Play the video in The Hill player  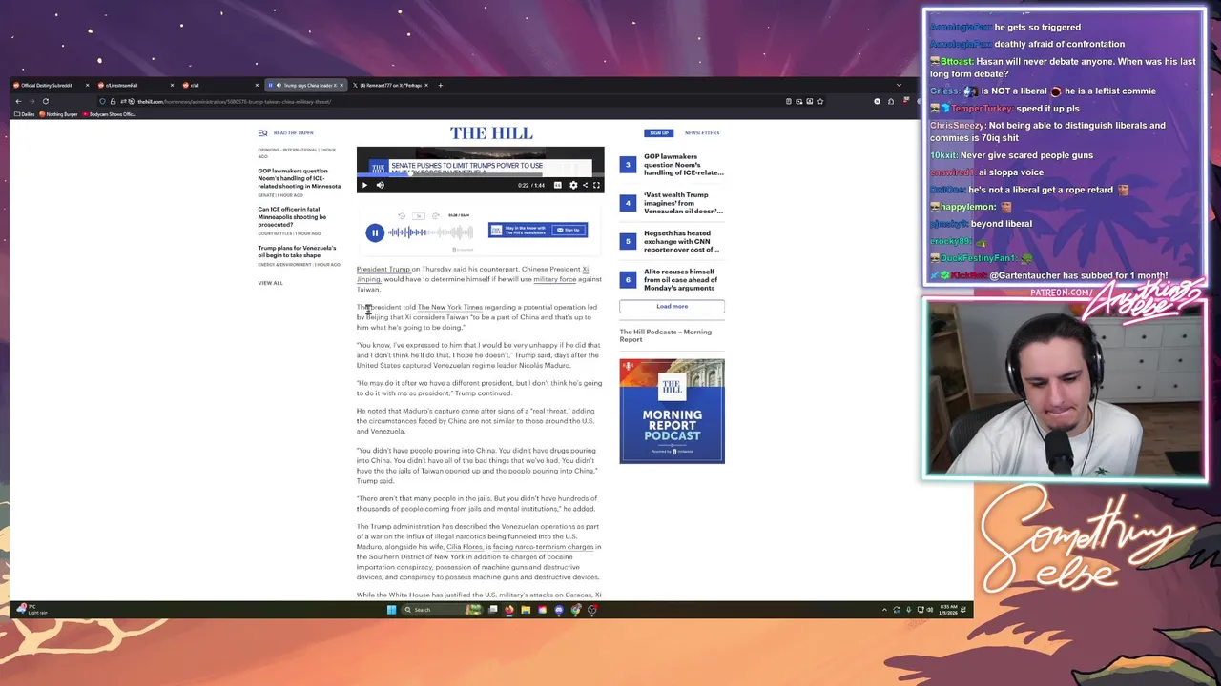click(364, 185)
